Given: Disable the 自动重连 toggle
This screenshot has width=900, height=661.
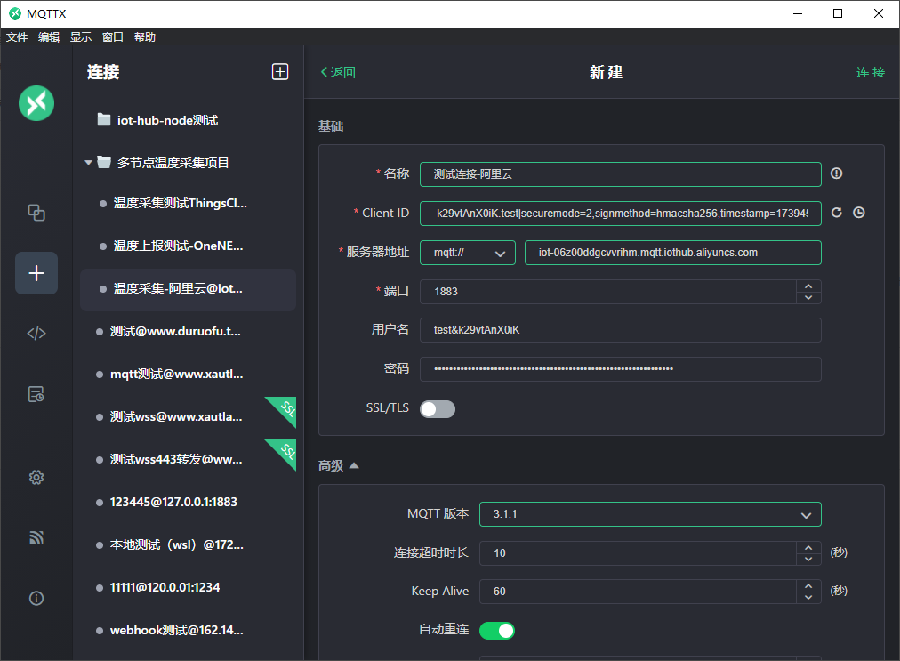Looking at the screenshot, I should 497,630.
